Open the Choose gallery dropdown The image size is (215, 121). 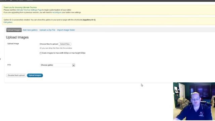tap(57, 65)
